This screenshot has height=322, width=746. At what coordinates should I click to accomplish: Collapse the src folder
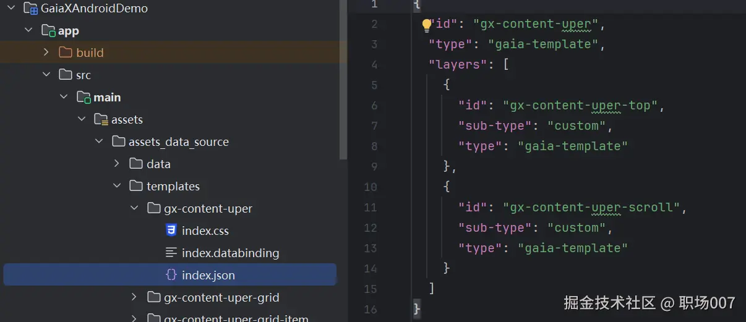tap(46, 75)
